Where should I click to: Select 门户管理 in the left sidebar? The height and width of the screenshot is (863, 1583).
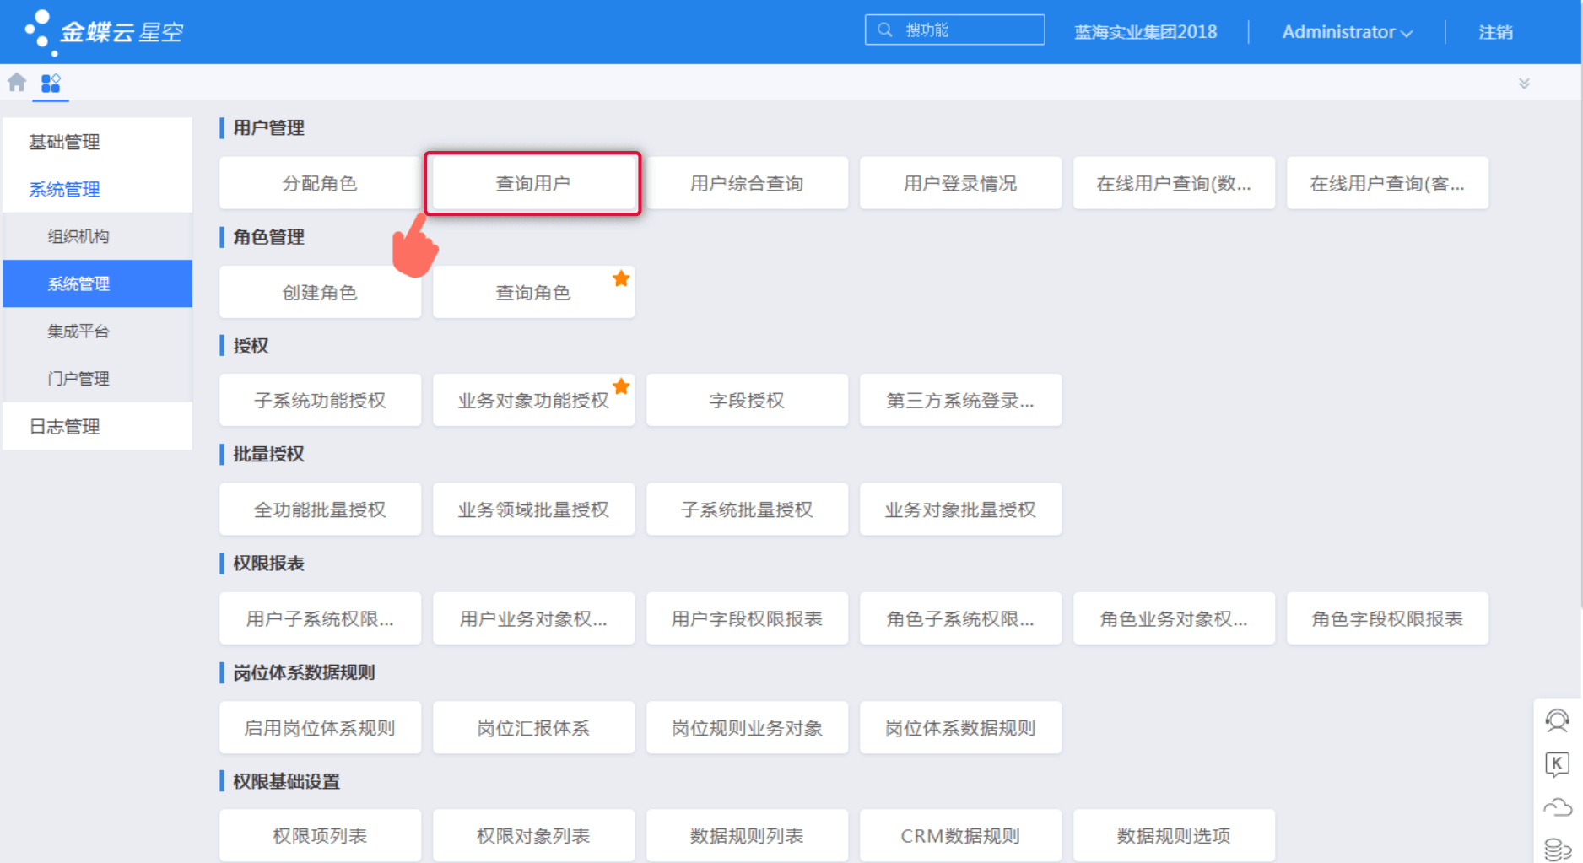coord(78,378)
